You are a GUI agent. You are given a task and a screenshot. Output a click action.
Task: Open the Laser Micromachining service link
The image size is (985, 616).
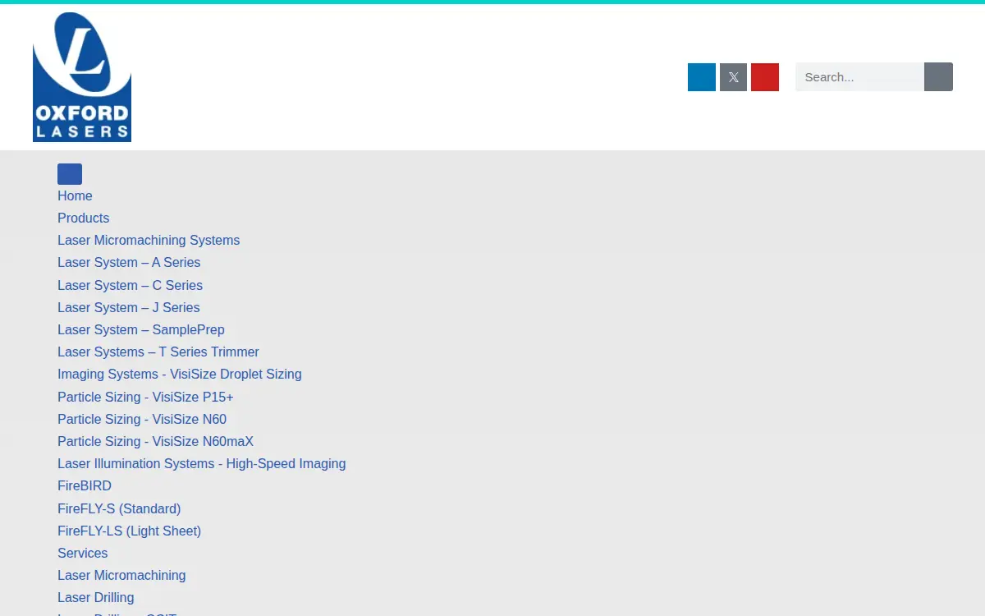coord(121,575)
